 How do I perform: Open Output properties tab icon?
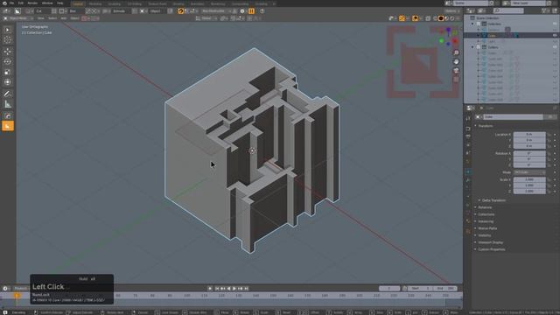click(x=468, y=136)
